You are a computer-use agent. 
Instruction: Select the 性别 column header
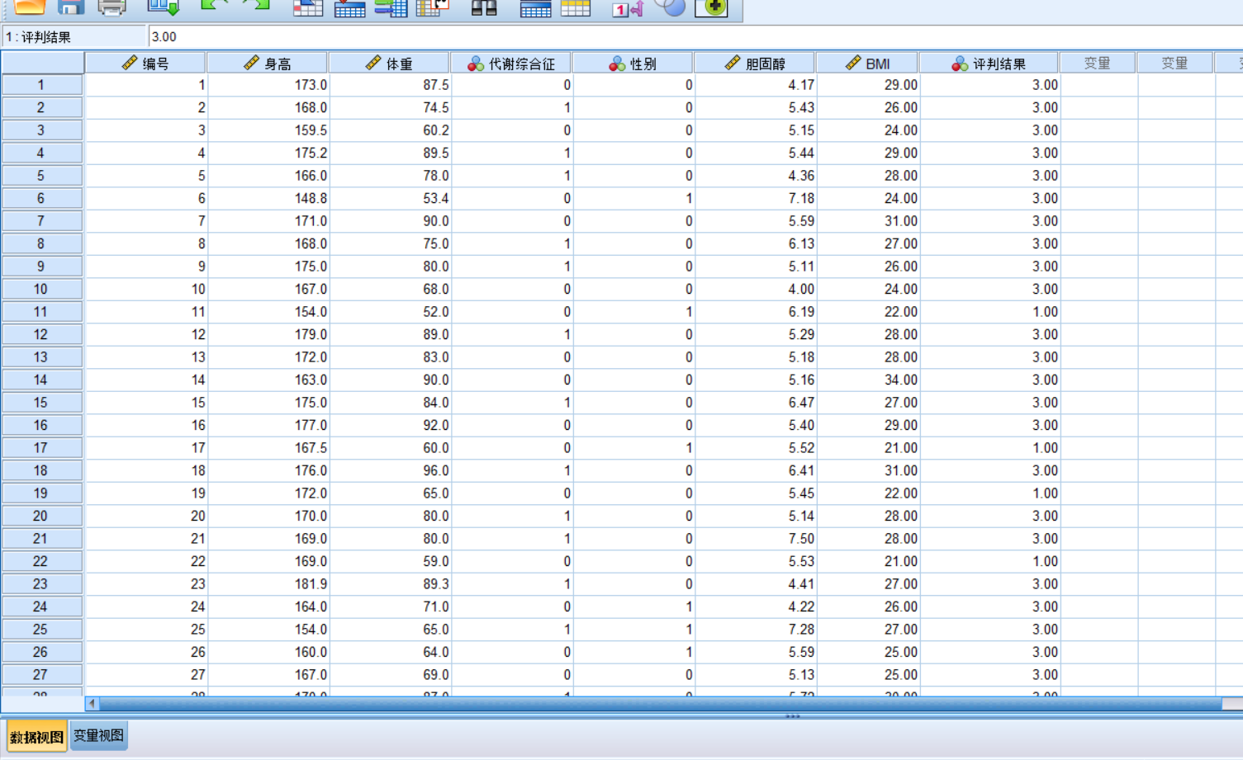point(633,64)
